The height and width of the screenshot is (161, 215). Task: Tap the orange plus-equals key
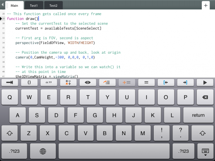tap(126, 82)
